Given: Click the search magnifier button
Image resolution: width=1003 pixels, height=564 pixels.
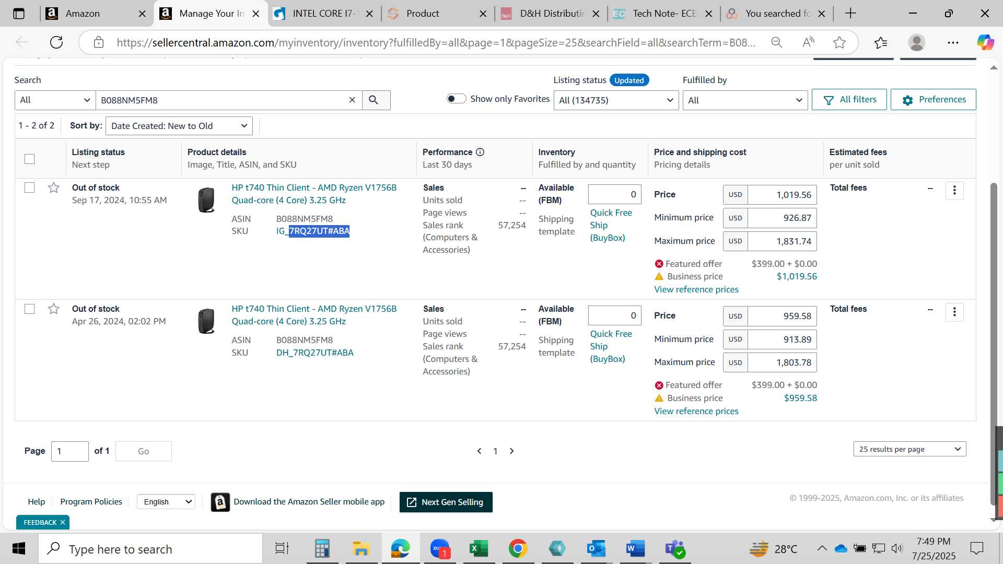Looking at the screenshot, I should pyautogui.click(x=374, y=100).
